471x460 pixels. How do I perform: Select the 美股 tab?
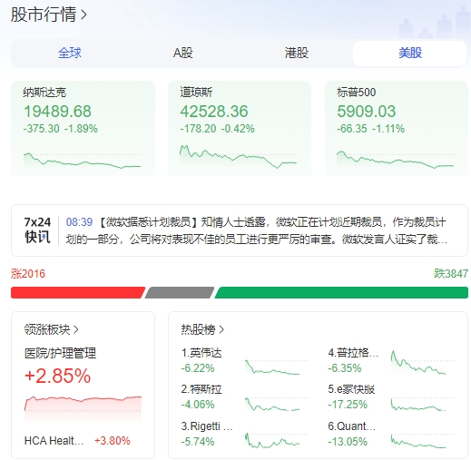click(409, 54)
